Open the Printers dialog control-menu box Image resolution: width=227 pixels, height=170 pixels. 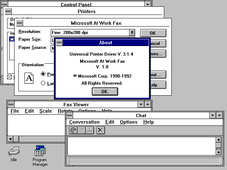point(8,11)
